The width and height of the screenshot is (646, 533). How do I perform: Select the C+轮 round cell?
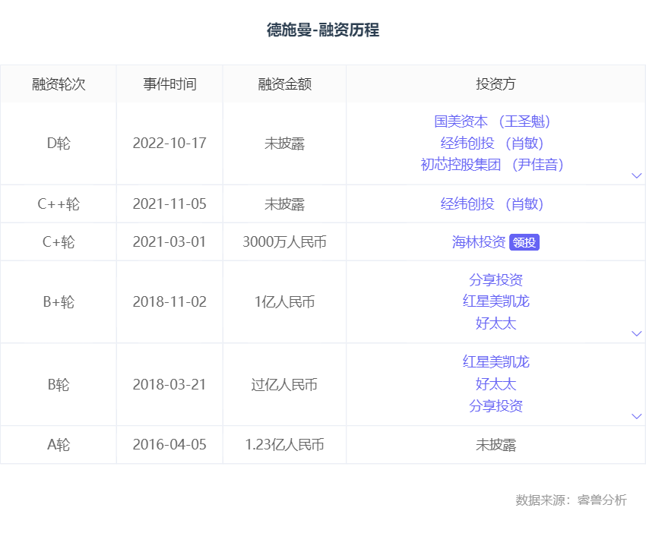click(x=59, y=242)
